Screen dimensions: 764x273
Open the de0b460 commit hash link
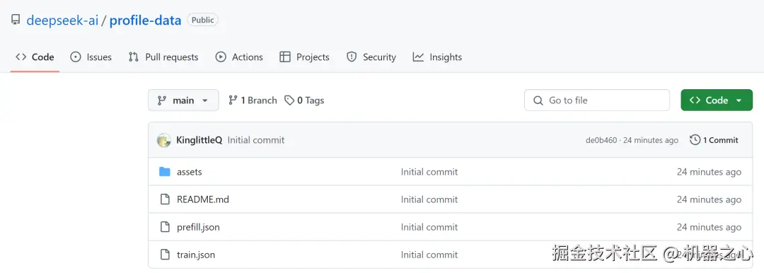click(x=601, y=141)
